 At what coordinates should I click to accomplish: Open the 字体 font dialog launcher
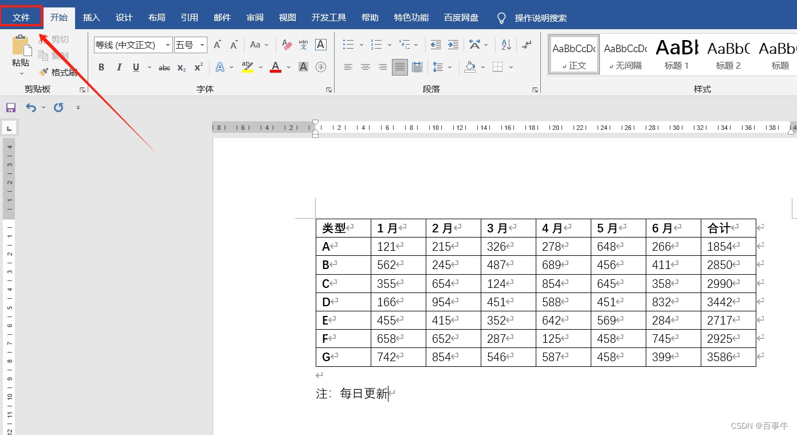(329, 90)
